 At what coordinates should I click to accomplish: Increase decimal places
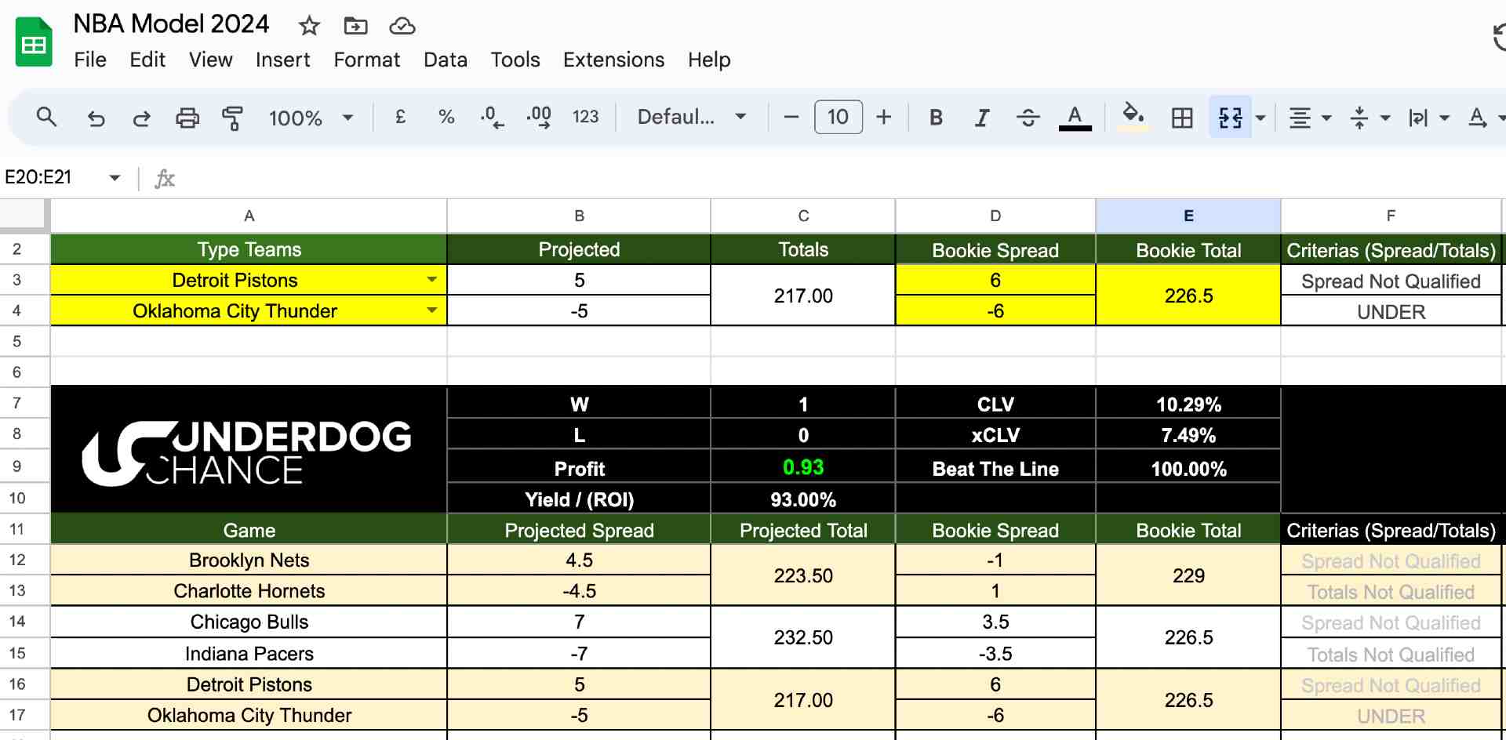538,117
